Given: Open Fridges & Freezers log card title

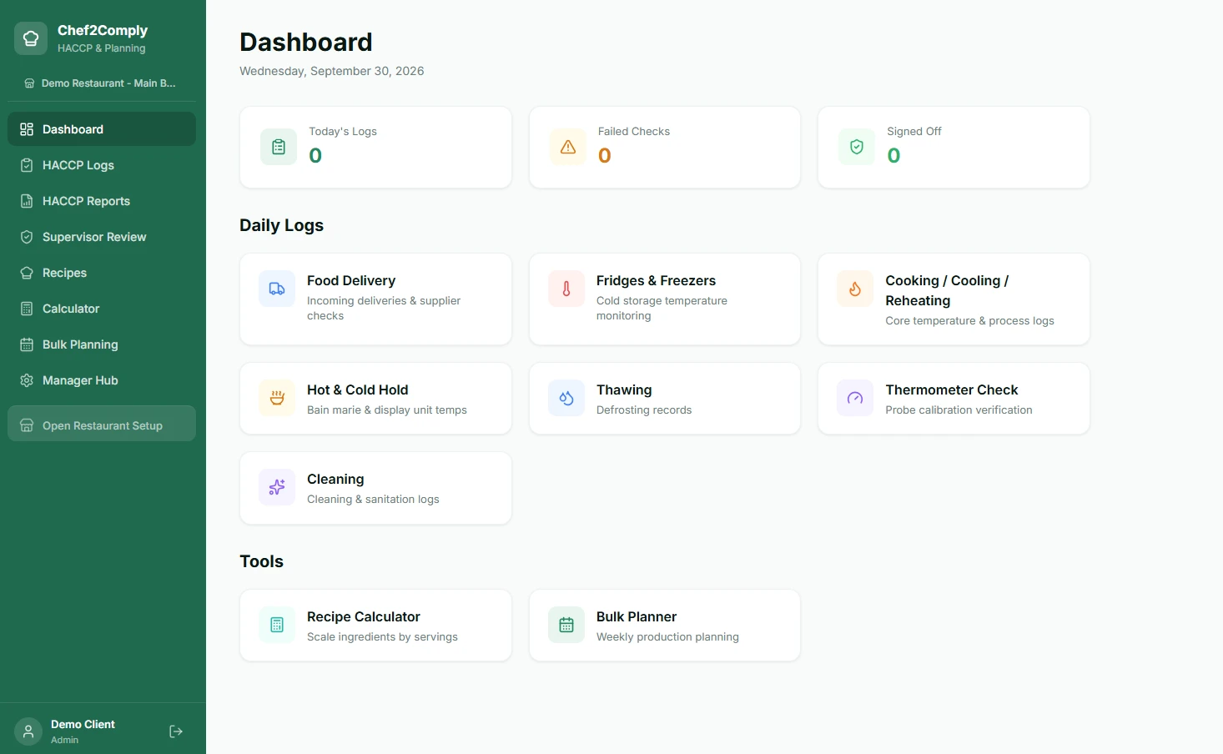Looking at the screenshot, I should pos(656,280).
